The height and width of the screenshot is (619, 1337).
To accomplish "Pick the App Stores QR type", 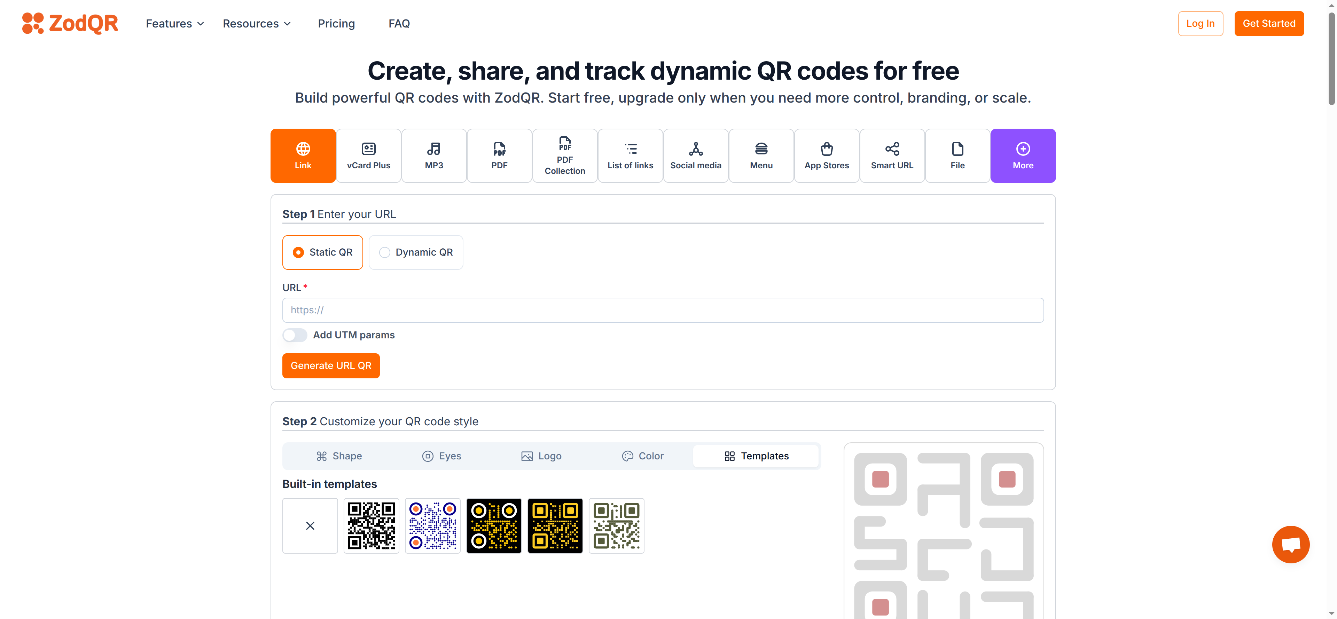I will 826,155.
